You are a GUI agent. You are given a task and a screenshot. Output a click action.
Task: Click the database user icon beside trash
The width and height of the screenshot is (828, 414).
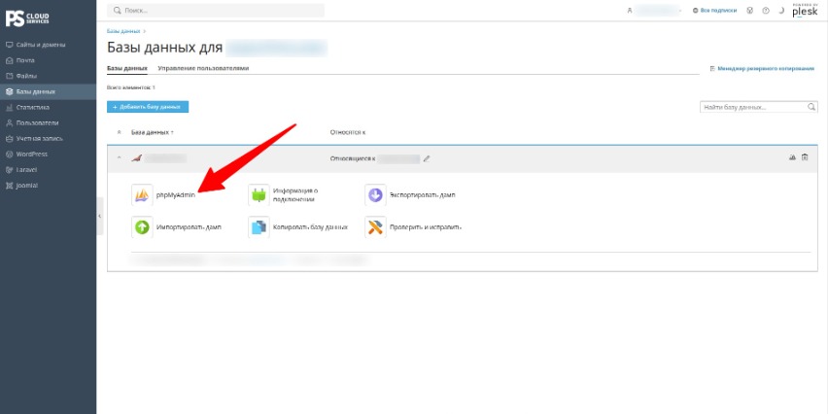(792, 157)
